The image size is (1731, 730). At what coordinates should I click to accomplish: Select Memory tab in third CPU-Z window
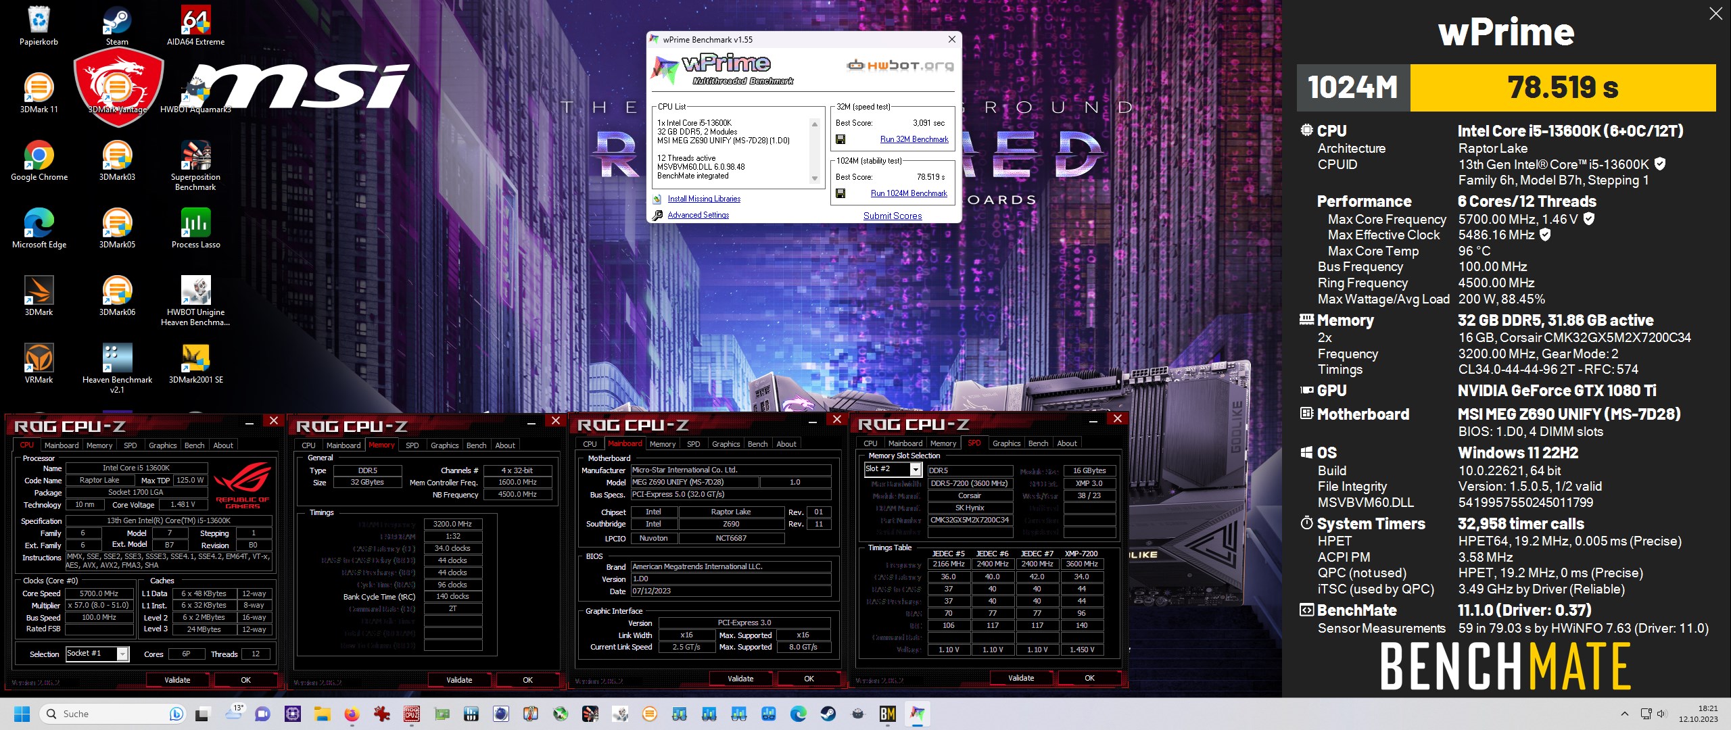pos(662,444)
